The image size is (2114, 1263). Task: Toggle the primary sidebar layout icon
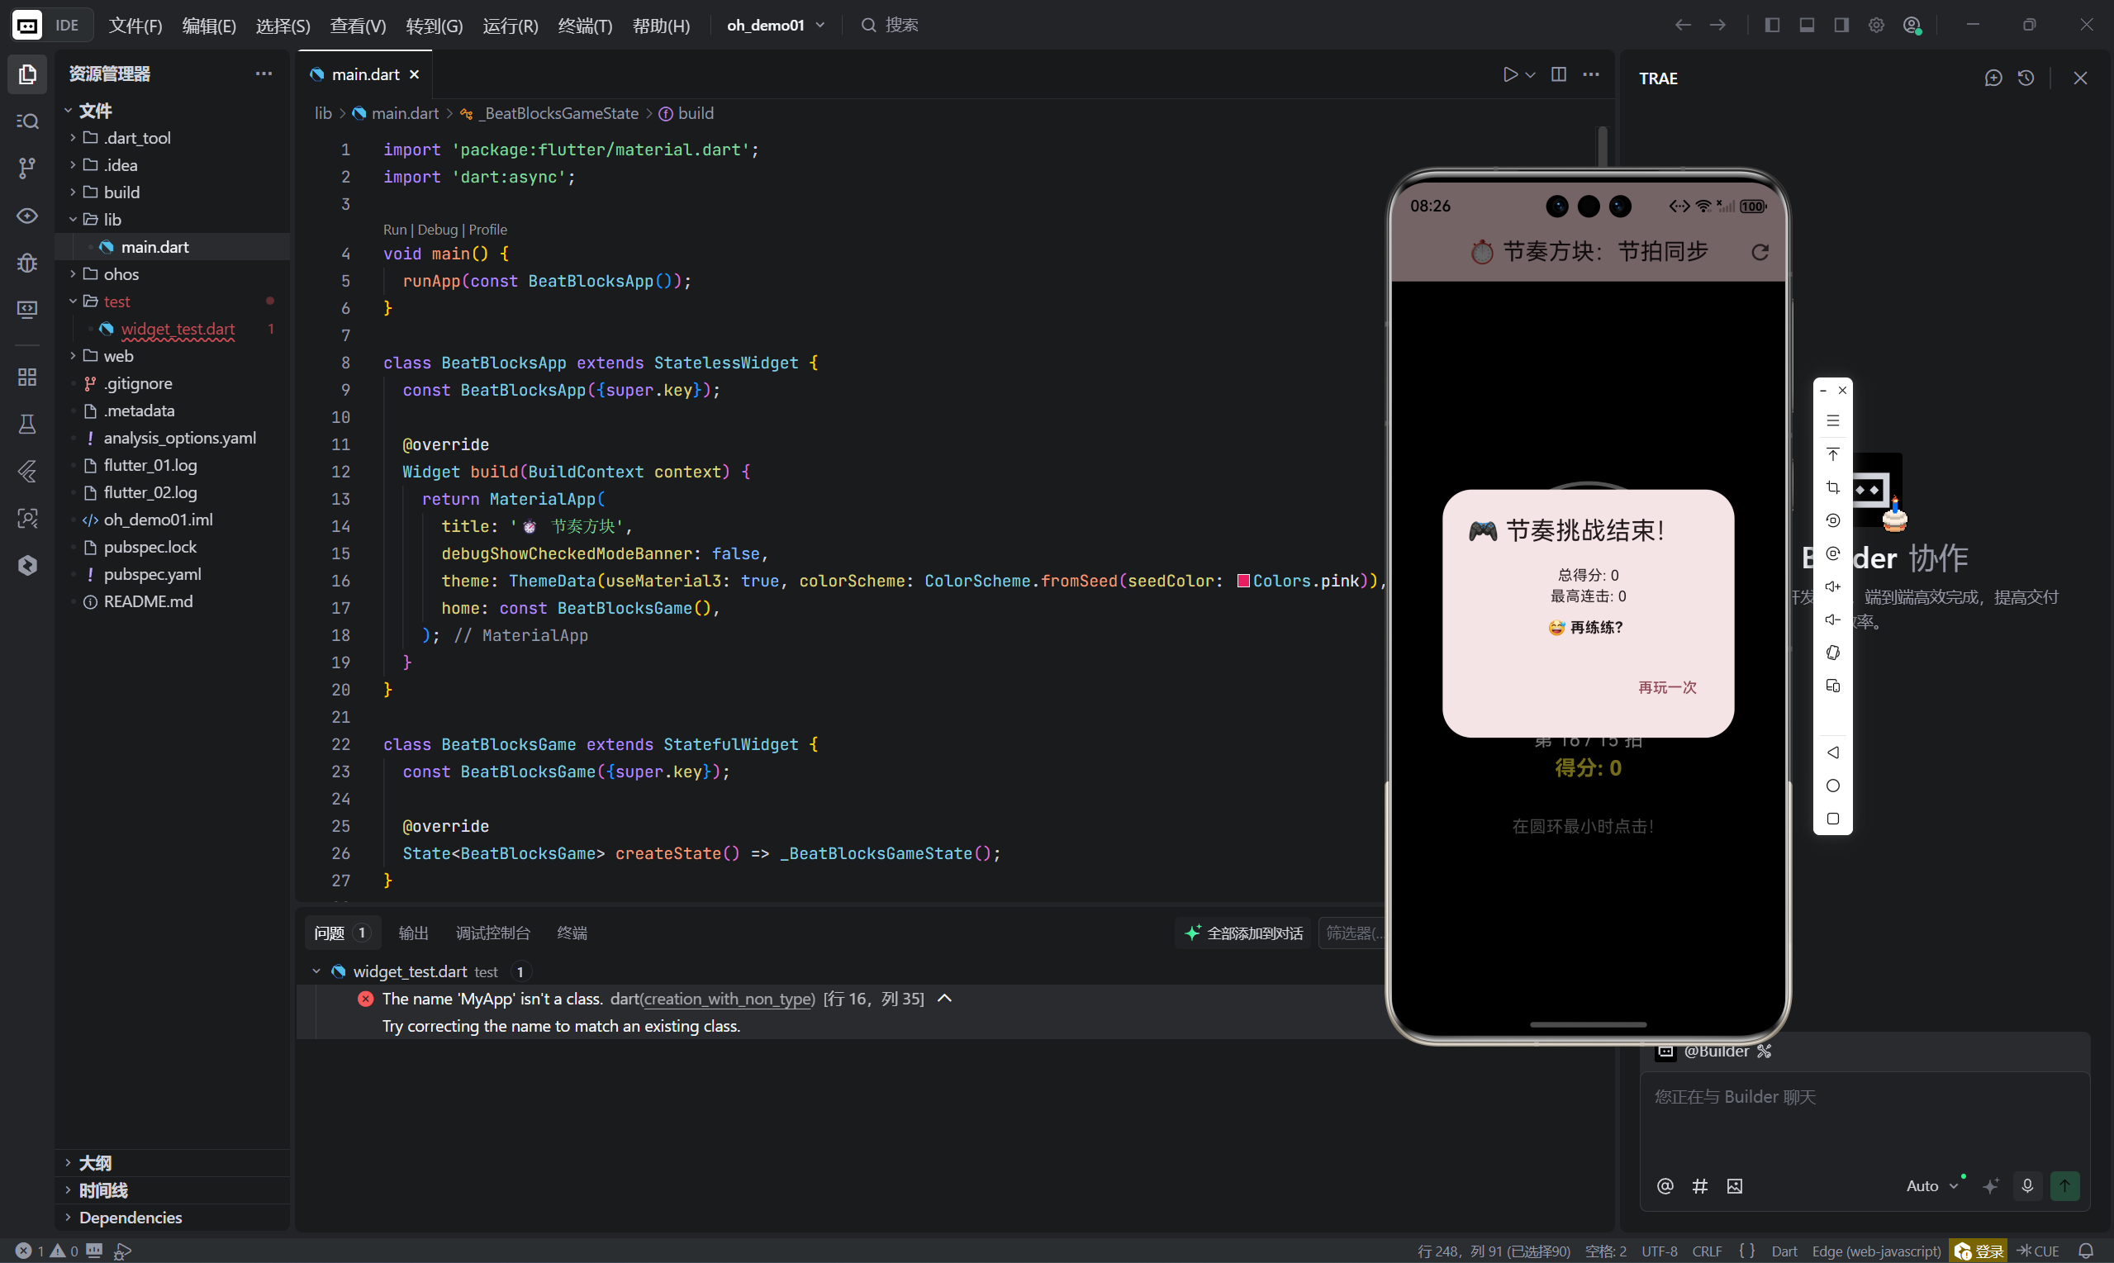1772,26
